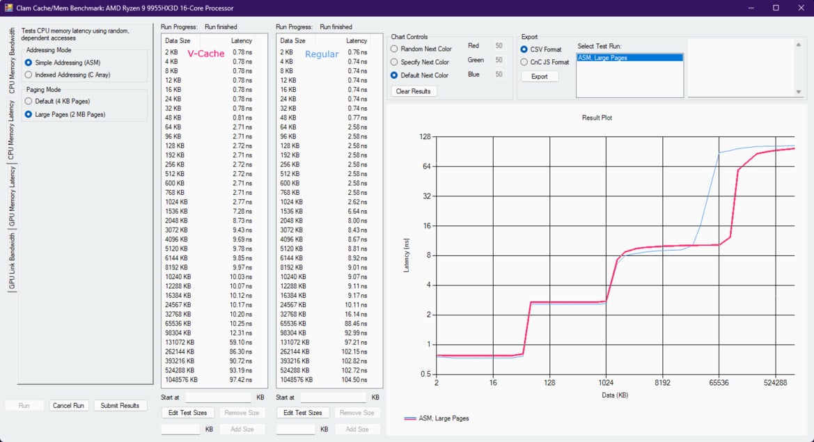The height and width of the screenshot is (442, 814).
Task: Click the '97.42 ns' latency value
Action: pyautogui.click(x=241, y=380)
